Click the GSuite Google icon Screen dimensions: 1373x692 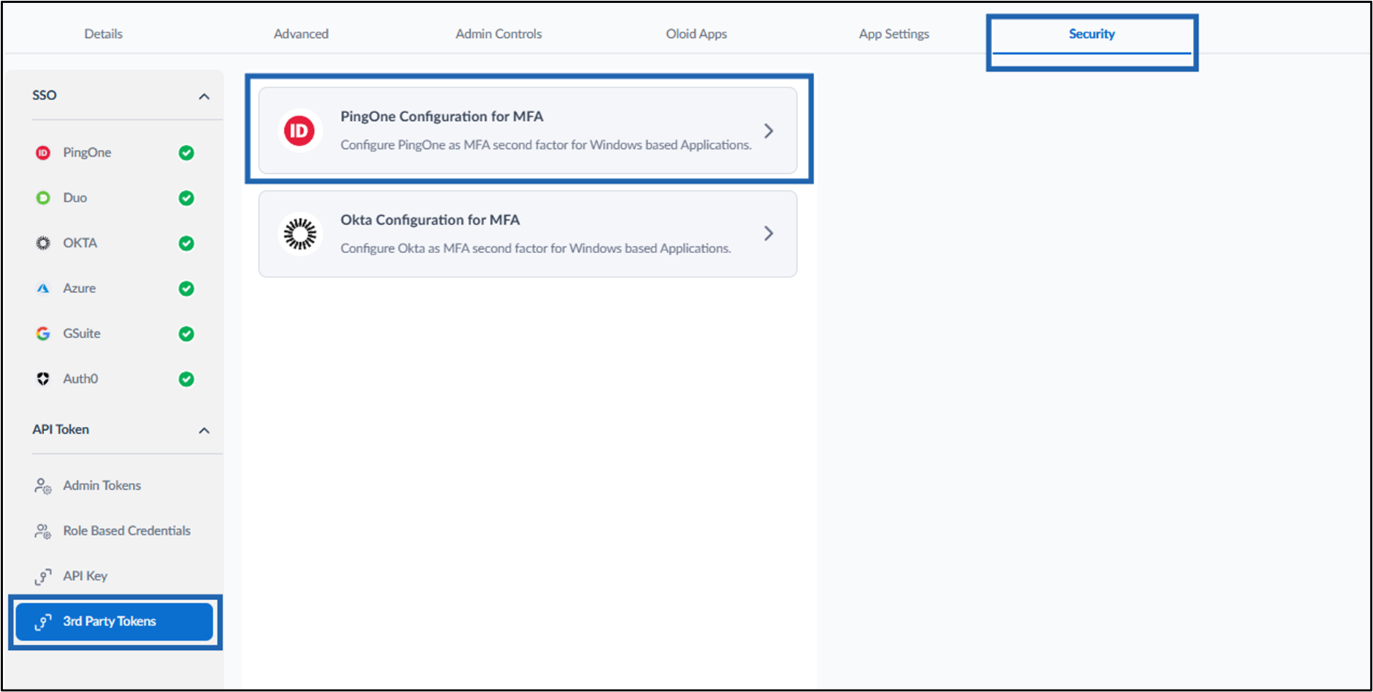pyautogui.click(x=43, y=333)
